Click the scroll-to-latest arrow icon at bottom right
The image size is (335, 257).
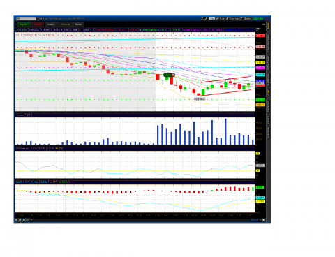tap(264, 220)
